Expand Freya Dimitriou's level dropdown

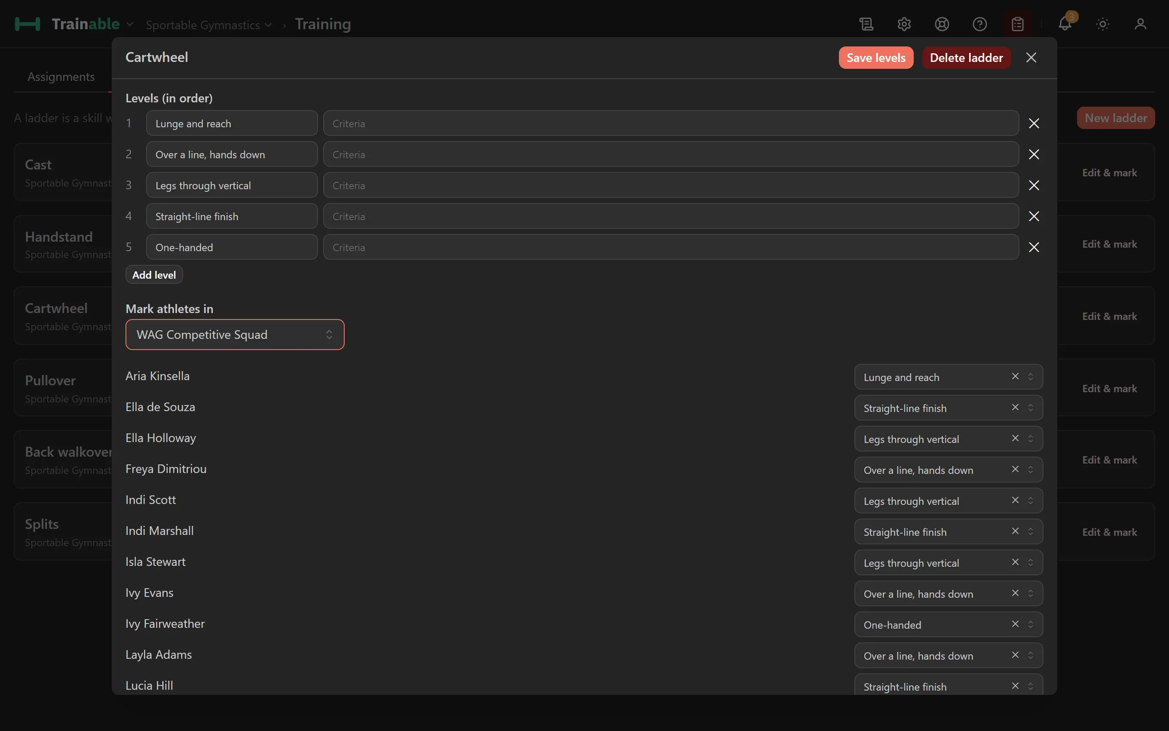click(x=1030, y=470)
